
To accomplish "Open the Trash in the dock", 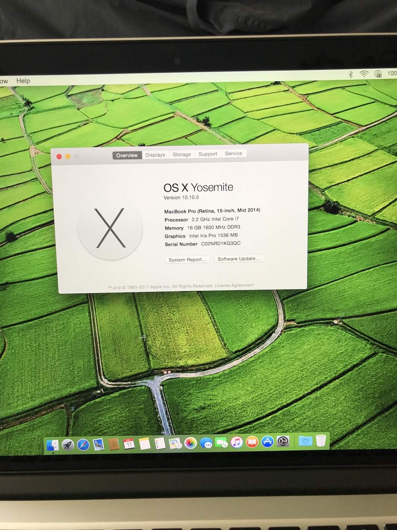I will (x=321, y=440).
